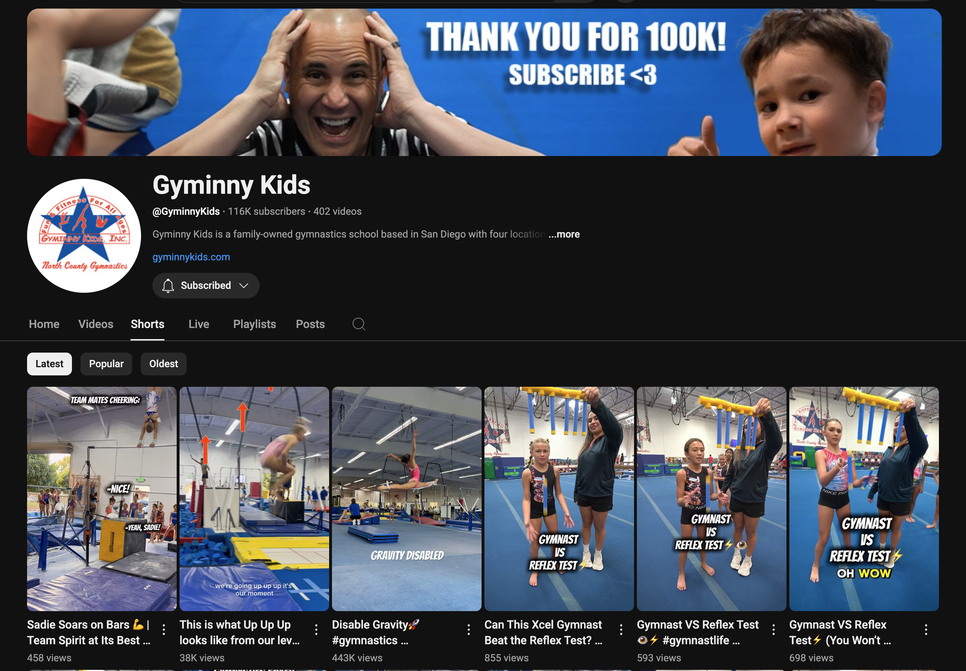Click the @GyminnyKids channel handle
Image resolution: width=966 pixels, height=671 pixels.
[x=186, y=211]
